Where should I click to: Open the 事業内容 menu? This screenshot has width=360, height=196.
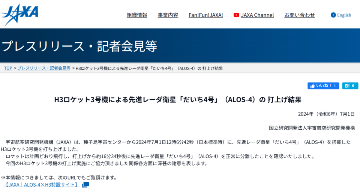[168, 15]
